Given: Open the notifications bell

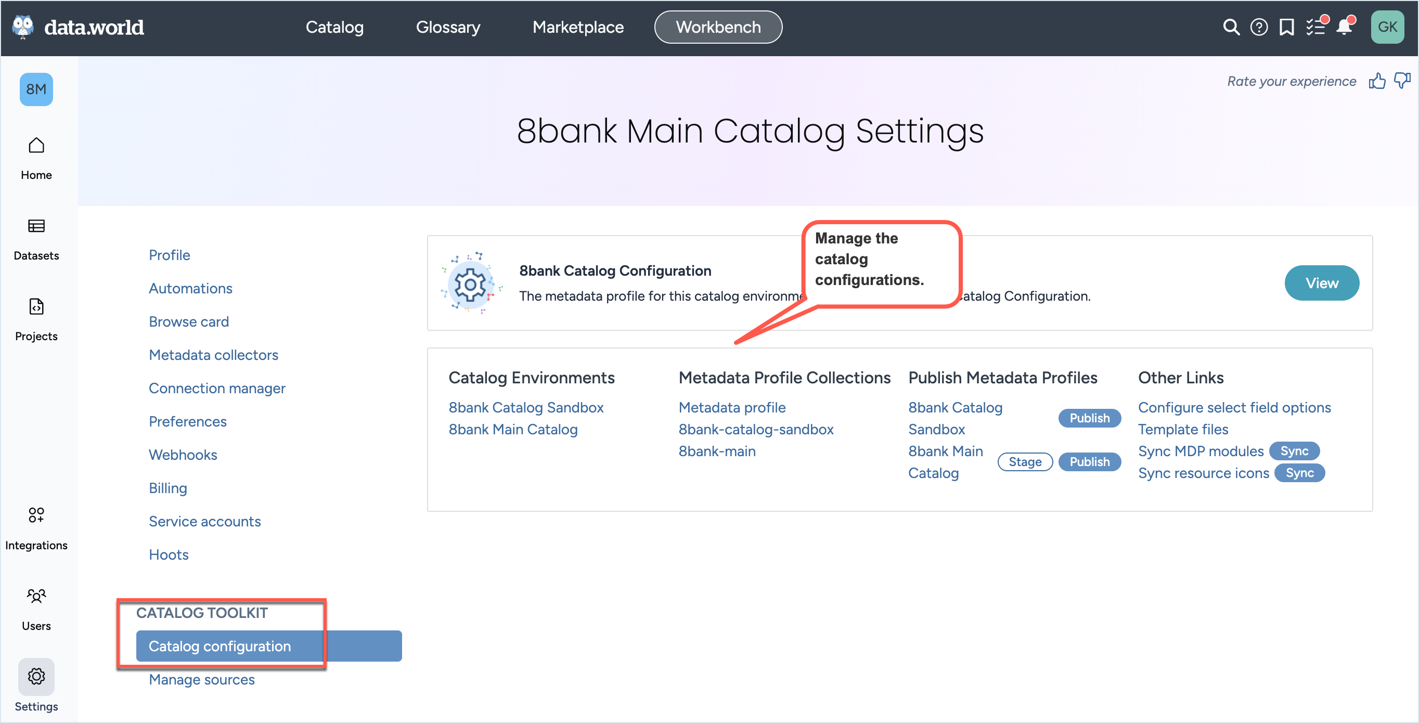Looking at the screenshot, I should [1344, 27].
